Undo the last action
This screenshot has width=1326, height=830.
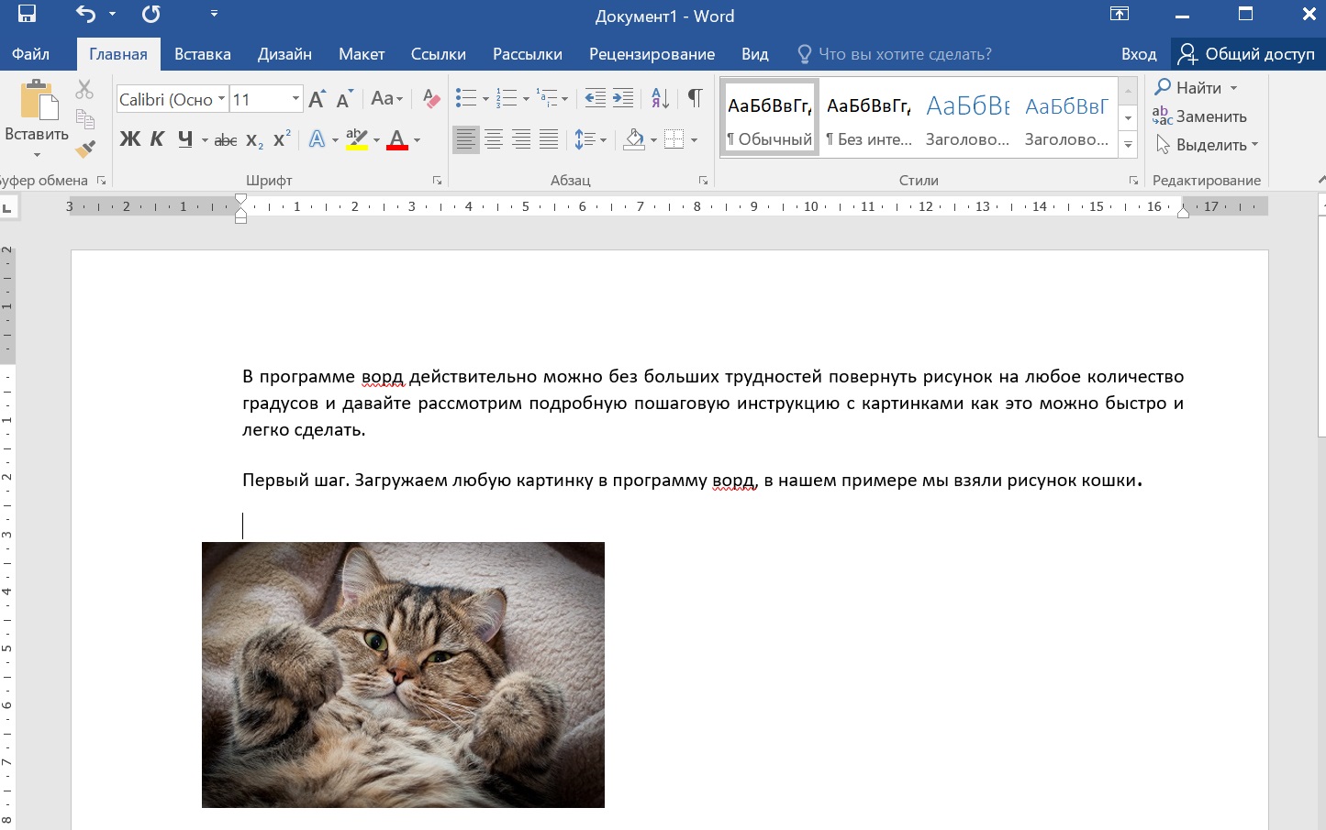click(85, 15)
